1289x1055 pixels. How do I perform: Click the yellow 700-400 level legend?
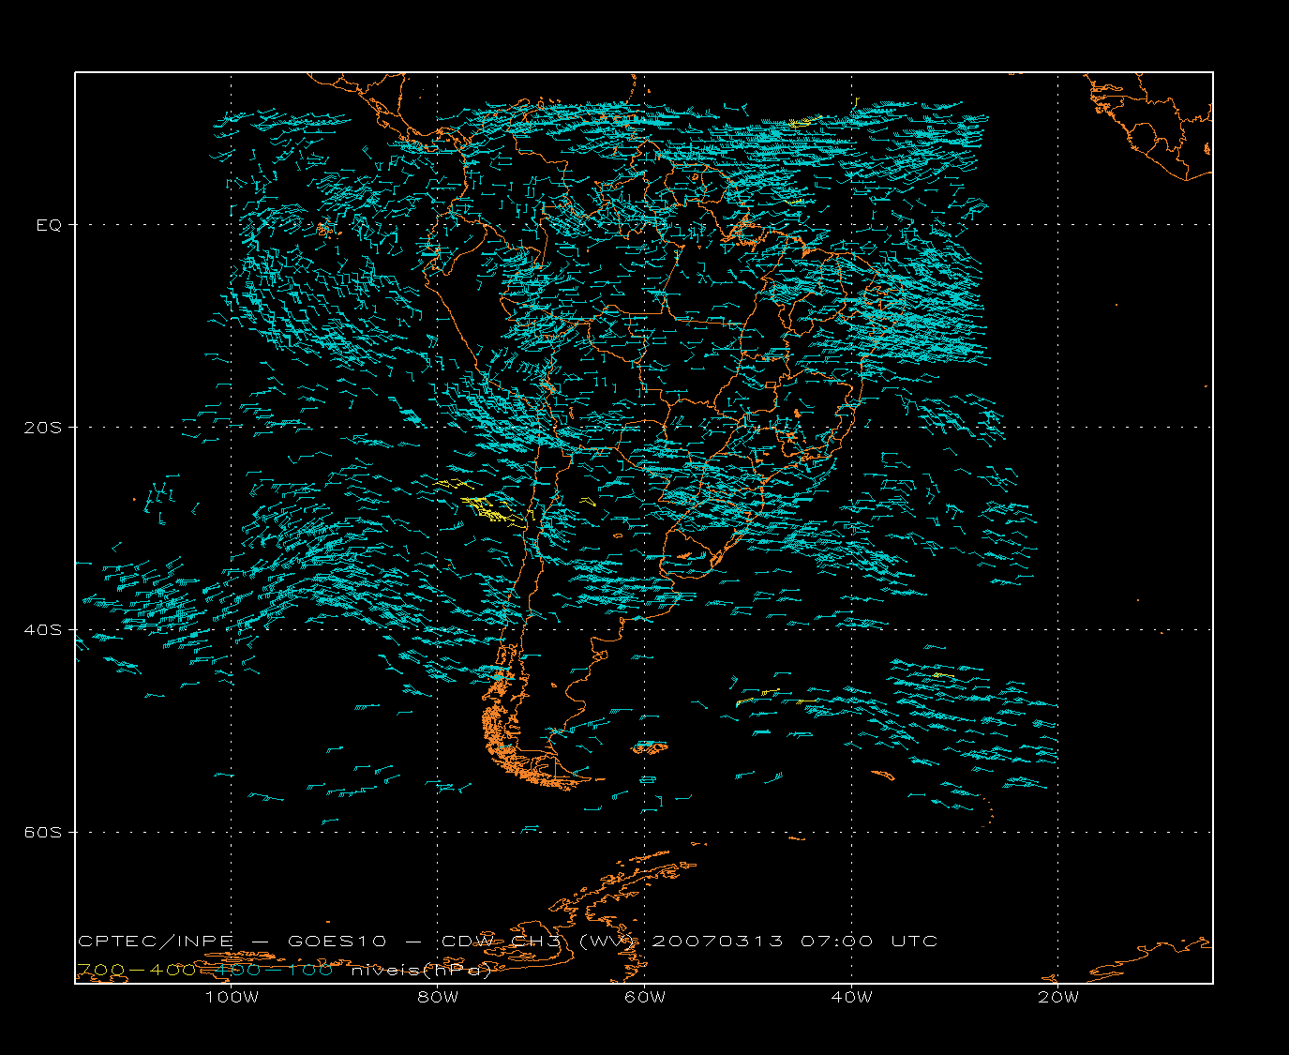pyautogui.click(x=136, y=970)
